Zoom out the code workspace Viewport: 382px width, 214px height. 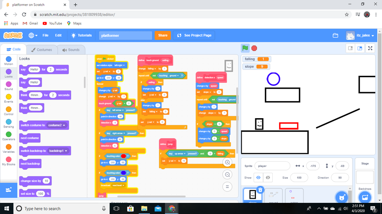tap(227, 175)
